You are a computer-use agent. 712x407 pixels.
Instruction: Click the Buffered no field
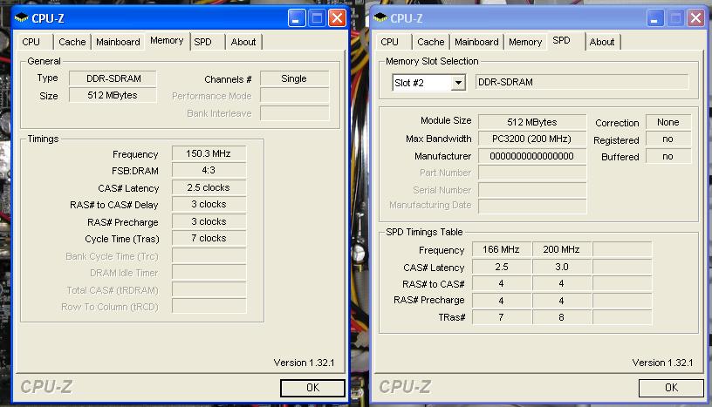point(668,156)
